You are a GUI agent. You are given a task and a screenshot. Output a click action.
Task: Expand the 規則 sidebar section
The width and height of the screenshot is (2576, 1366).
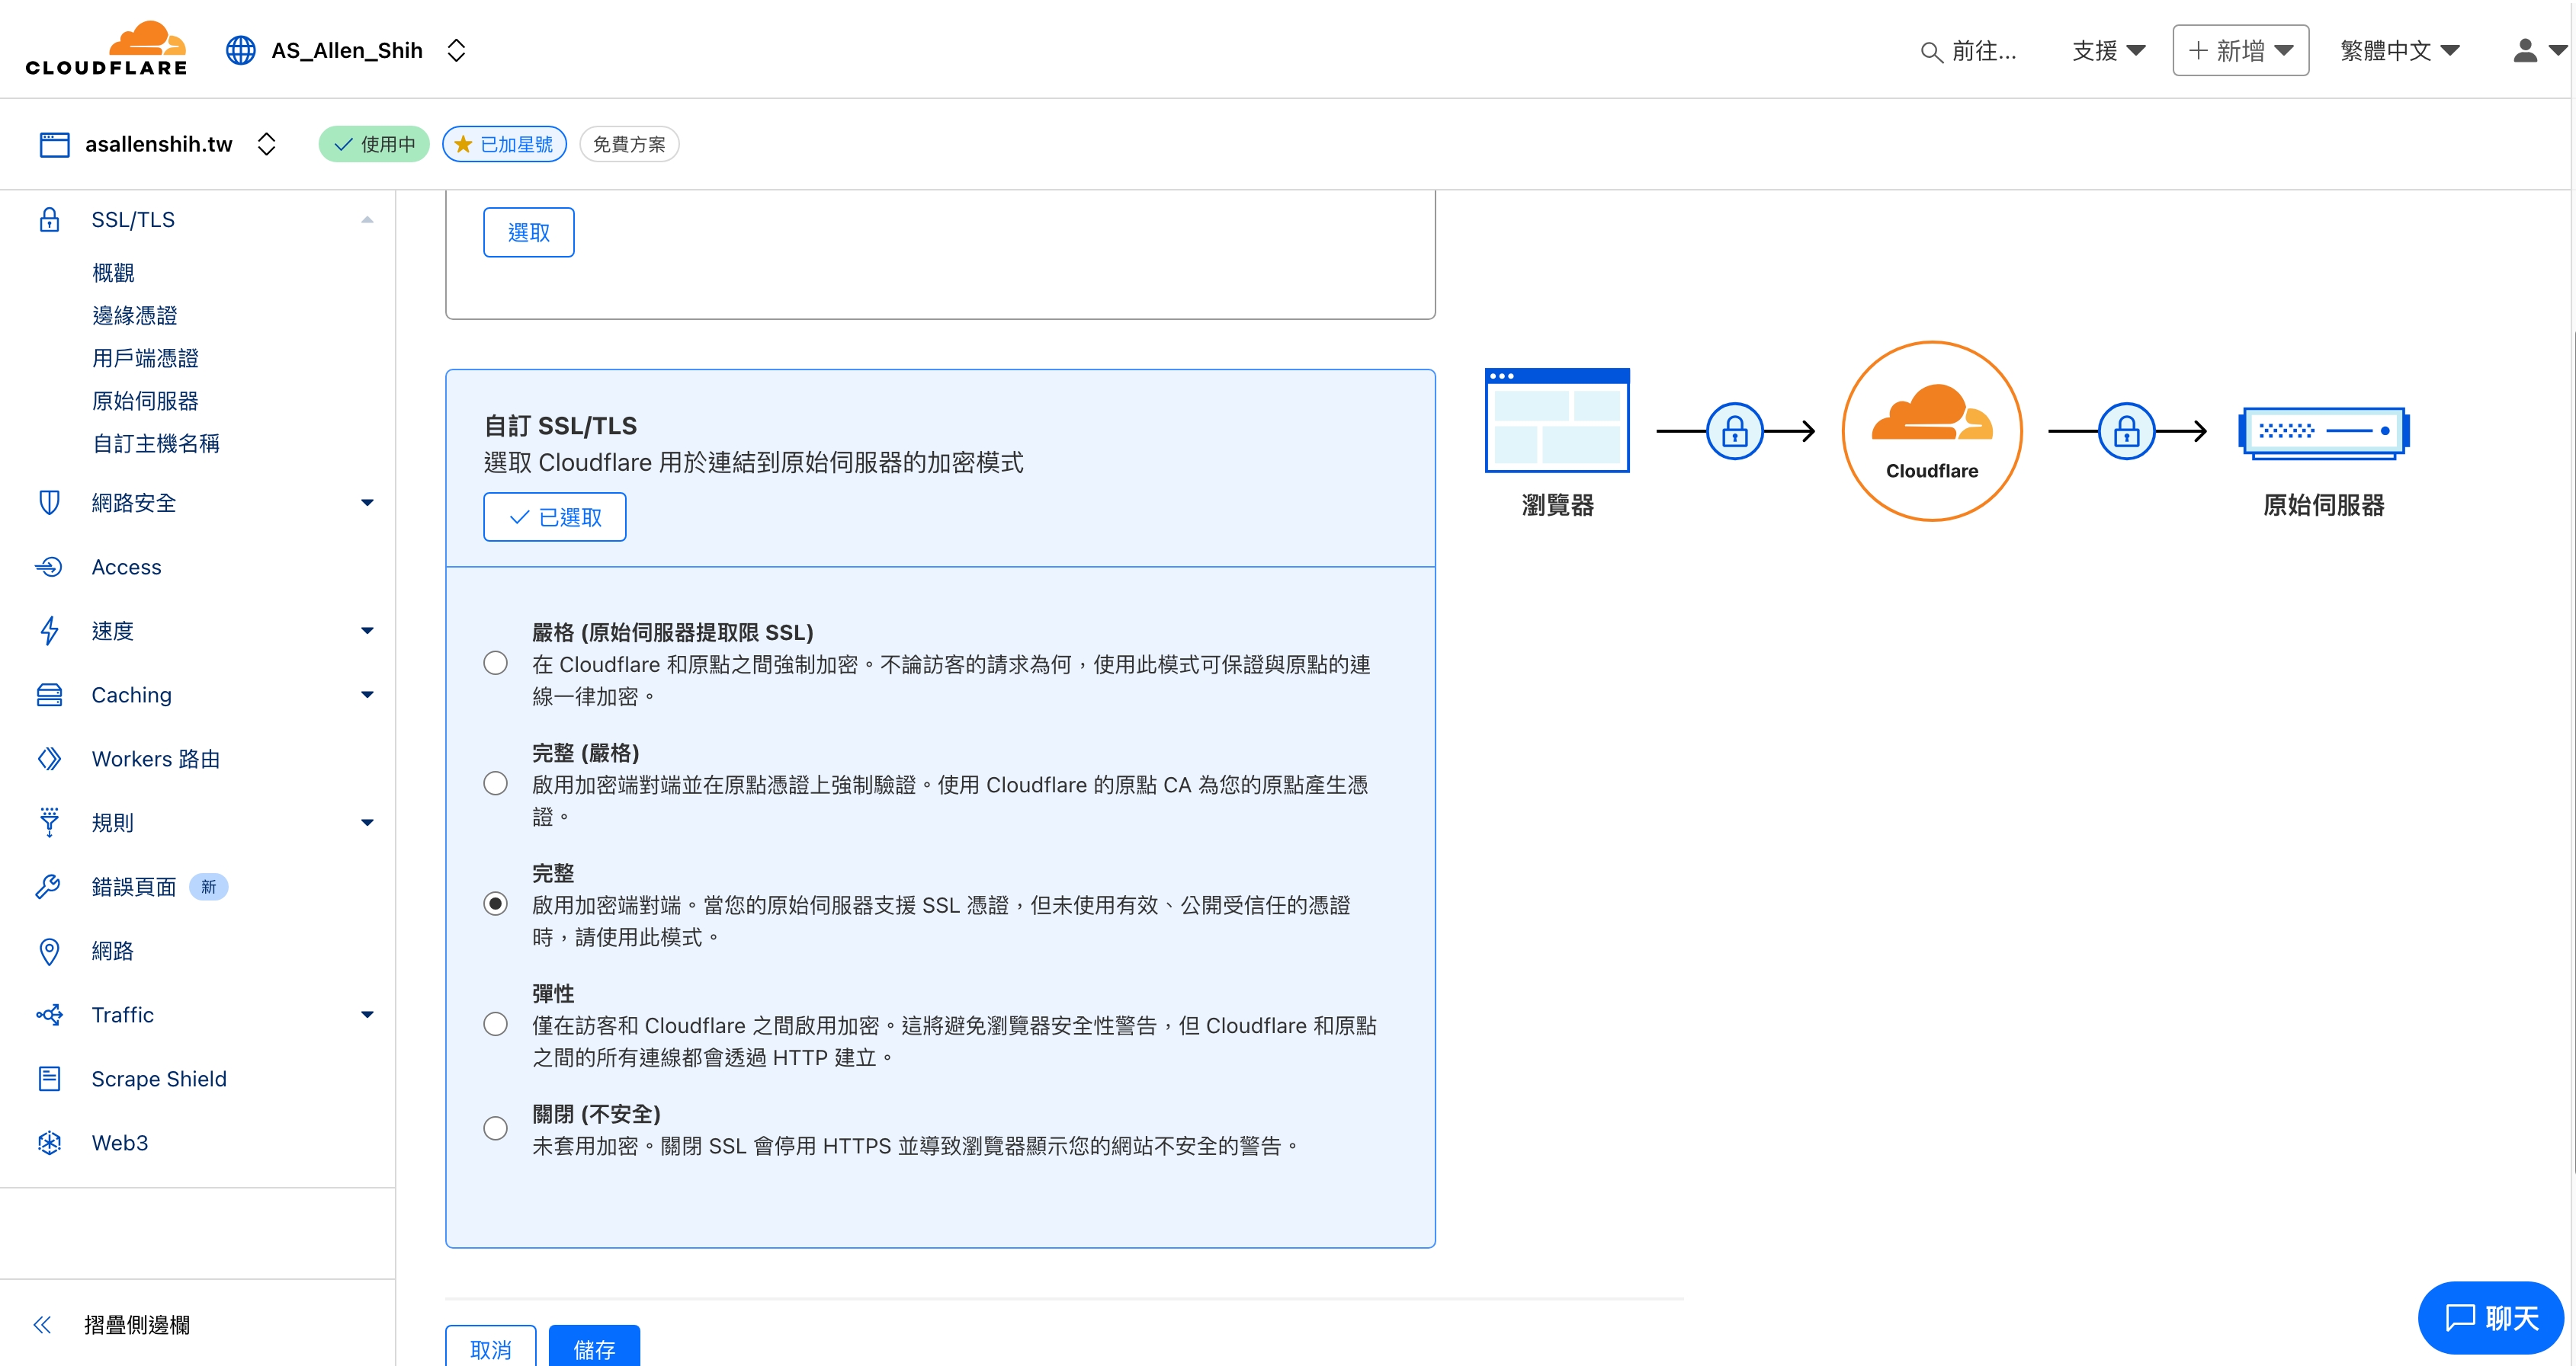click(367, 822)
